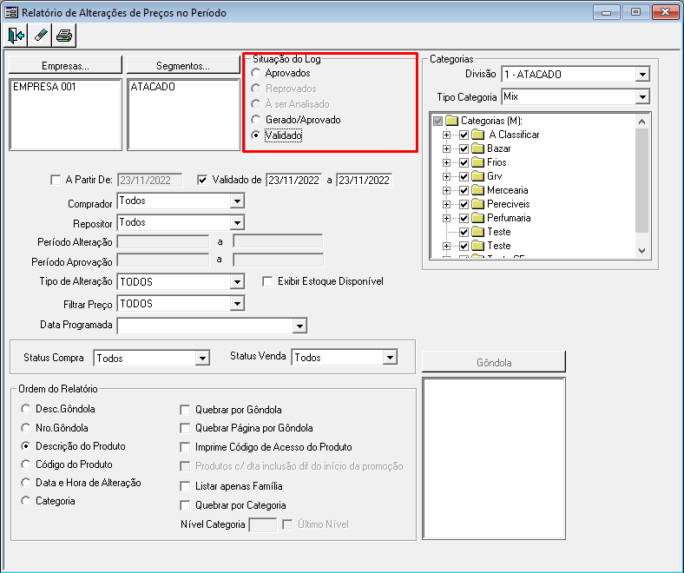Uncheck the Mercearia category checkbox
This screenshot has width=684, height=573.
click(x=464, y=191)
